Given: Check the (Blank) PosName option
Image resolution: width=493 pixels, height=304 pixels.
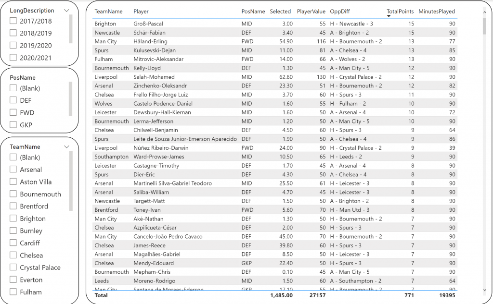Looking at the screenshot, I should [x=13, y=88].
